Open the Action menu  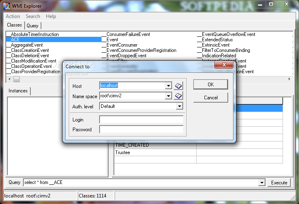tap(13, 16)
